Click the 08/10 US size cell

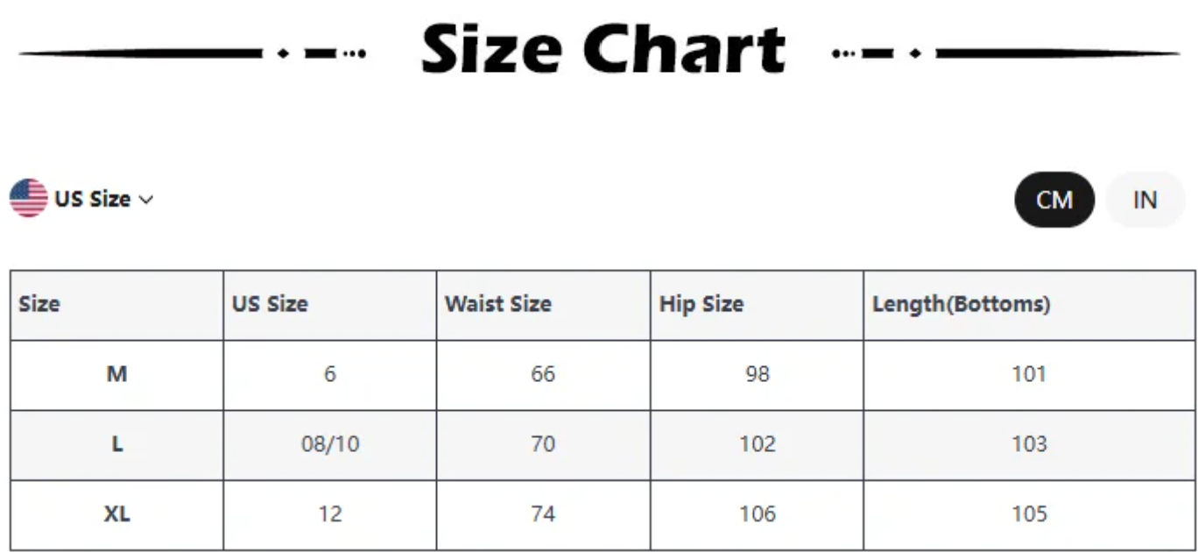pos(330,444)
